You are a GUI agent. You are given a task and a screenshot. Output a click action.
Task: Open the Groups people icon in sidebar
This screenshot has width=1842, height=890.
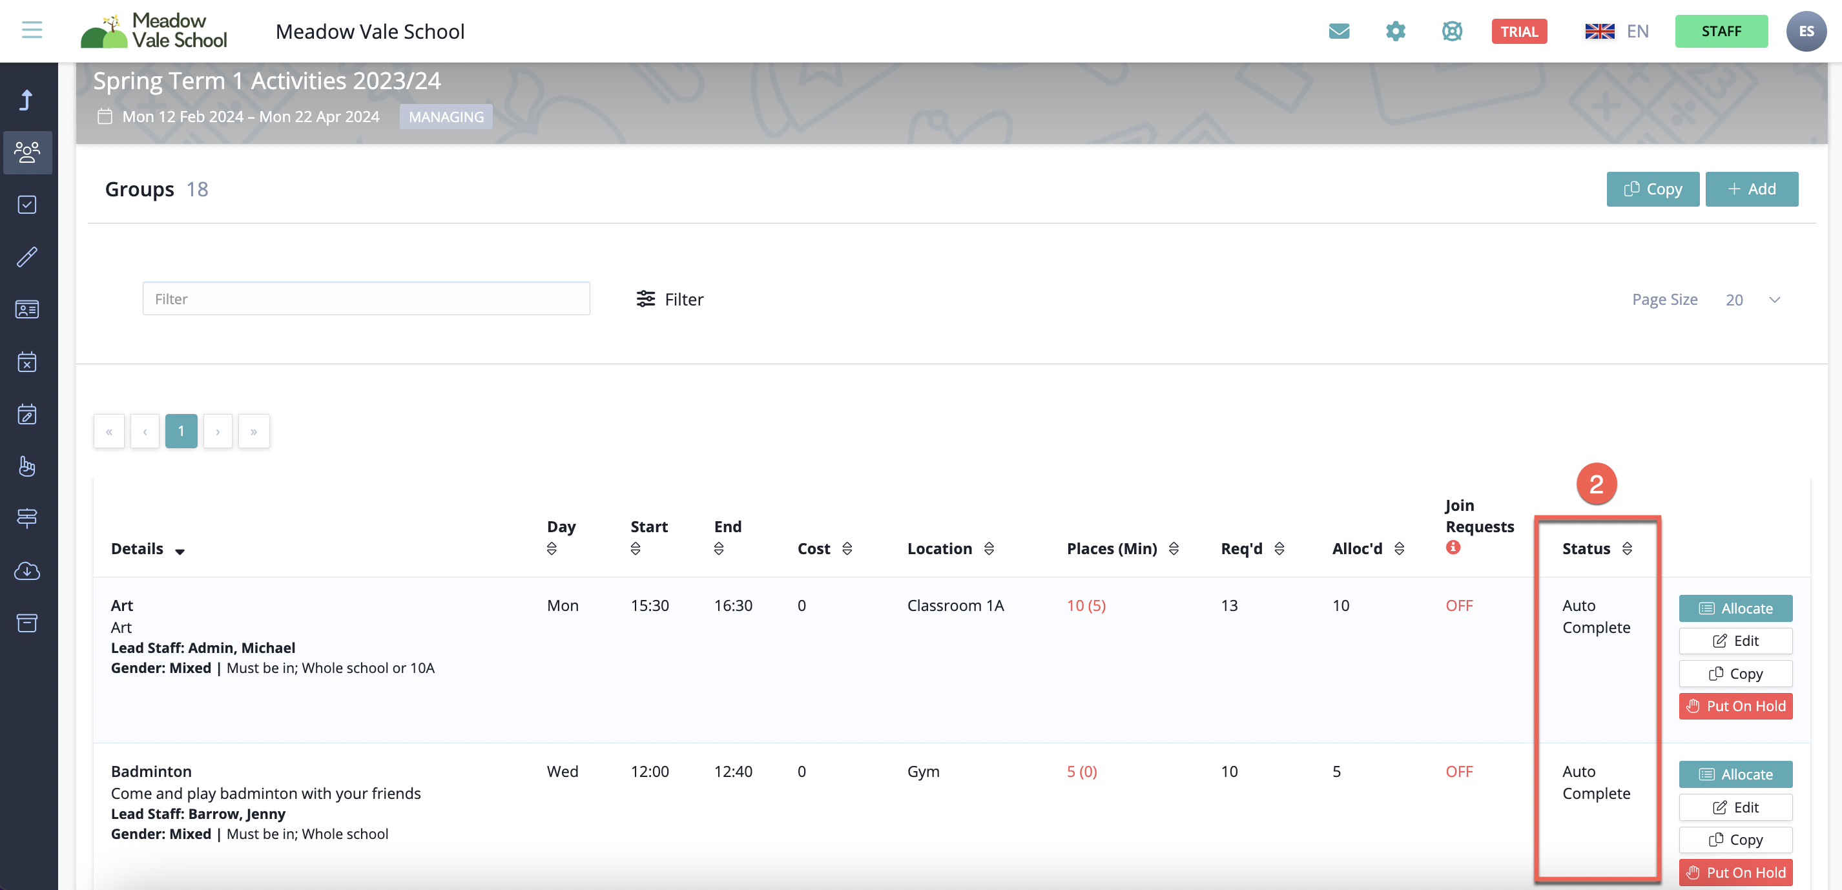point(27,152)
